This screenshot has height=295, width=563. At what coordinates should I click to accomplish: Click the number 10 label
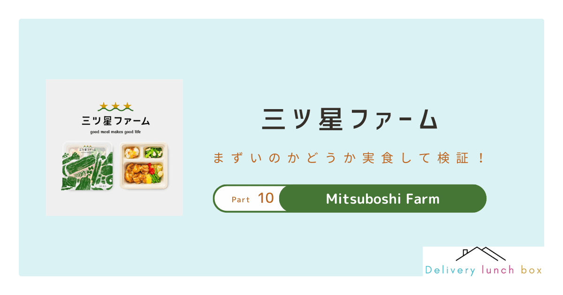(x=266, y=199)
